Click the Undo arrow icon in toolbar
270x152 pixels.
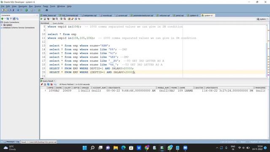[x=18, y=10]
